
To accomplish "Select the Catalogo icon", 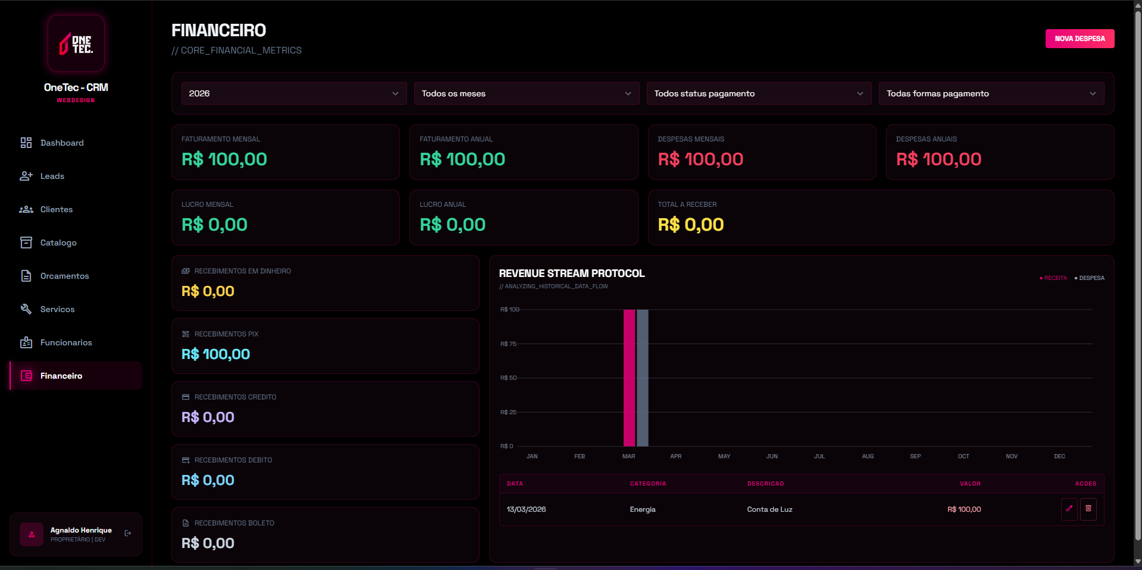I will pyautogui.click(x=26, y=243).
